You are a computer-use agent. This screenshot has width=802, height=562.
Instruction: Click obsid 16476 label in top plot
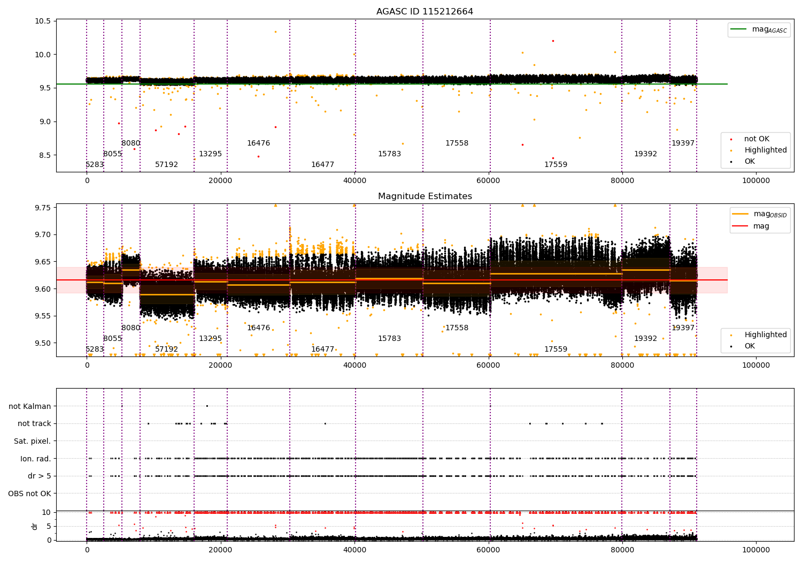tap(259, 143)
